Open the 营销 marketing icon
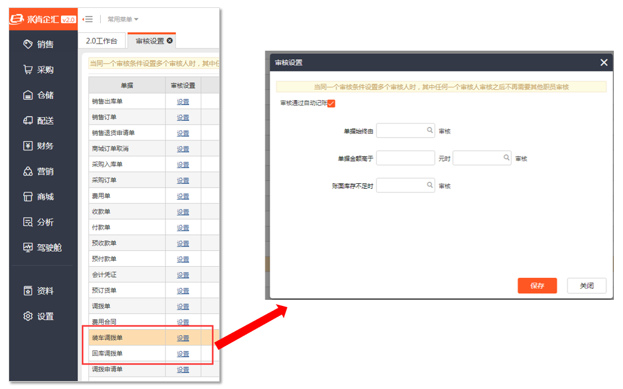The image size is (623, 389). coord(27,172)
